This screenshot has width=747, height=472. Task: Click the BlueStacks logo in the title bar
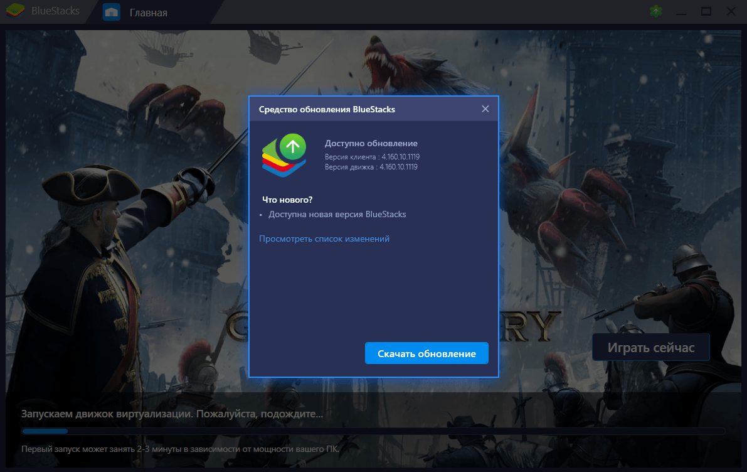[x=15, y=12]
